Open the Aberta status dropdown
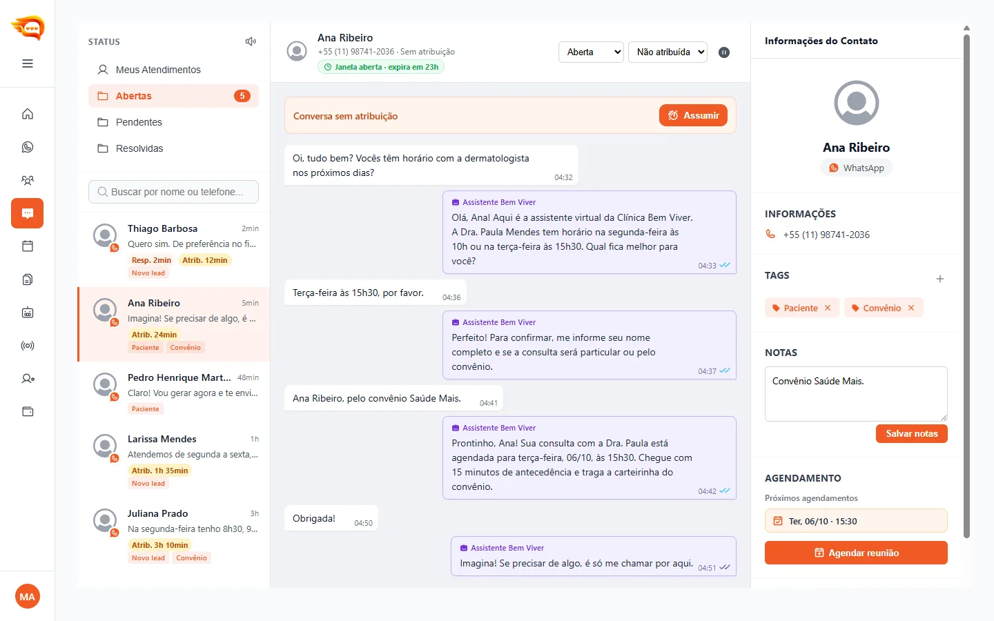994x621 pixels. point(591,52)
